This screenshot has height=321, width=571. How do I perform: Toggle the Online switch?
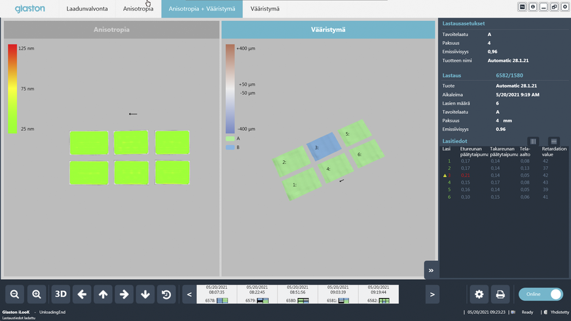541,294
